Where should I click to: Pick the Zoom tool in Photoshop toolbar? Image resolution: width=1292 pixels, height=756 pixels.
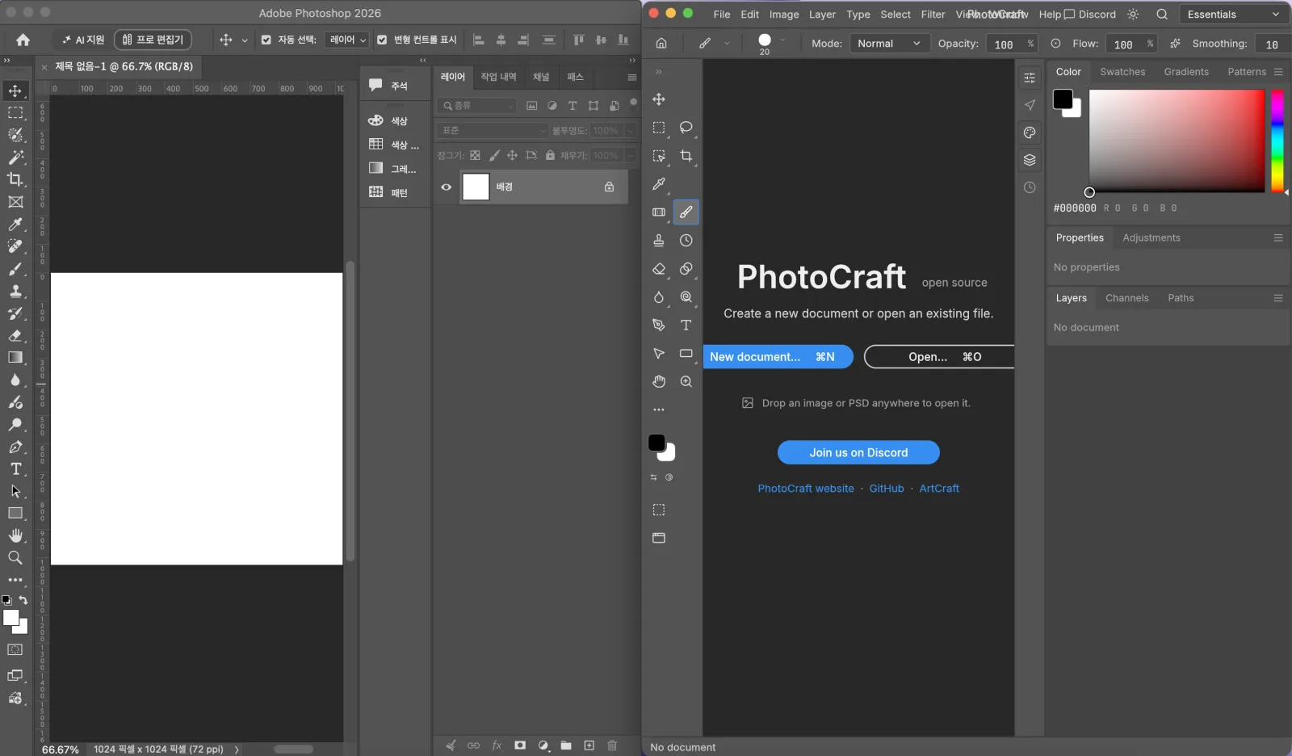pyautogui.click(x=15, y=557)
